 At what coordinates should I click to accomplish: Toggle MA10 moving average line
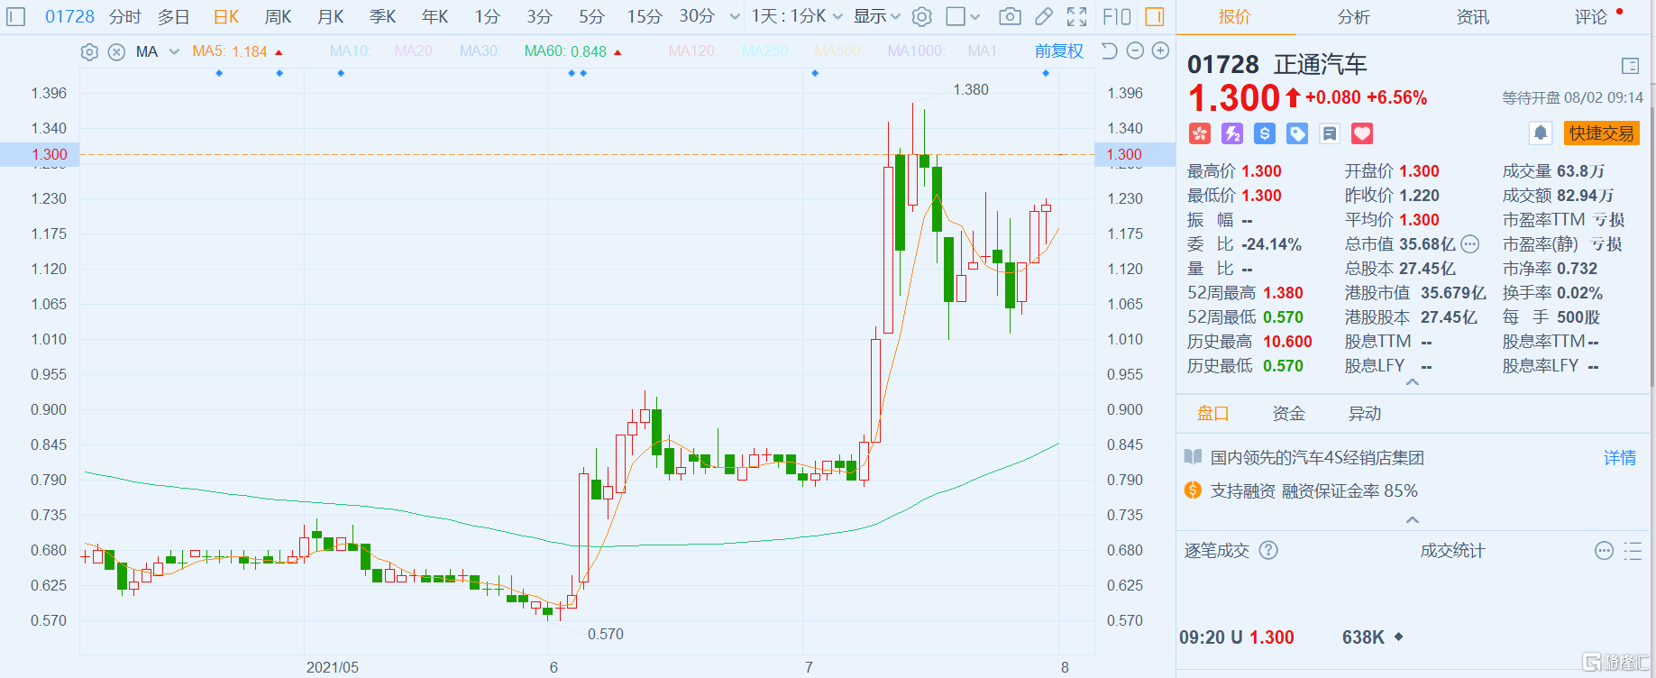coord(350,51)
